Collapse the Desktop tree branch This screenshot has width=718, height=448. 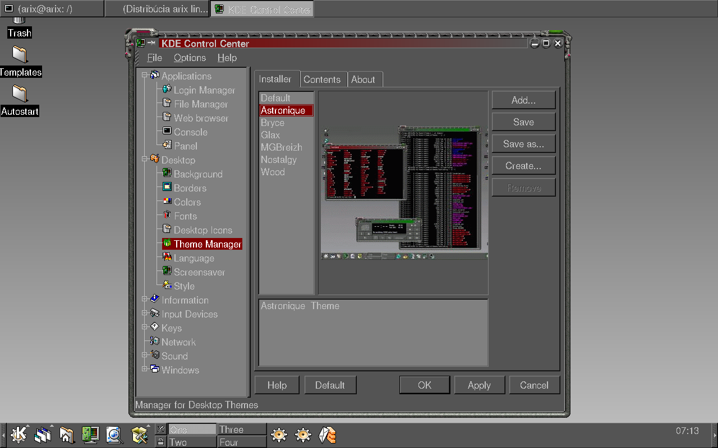coord(144,159)
